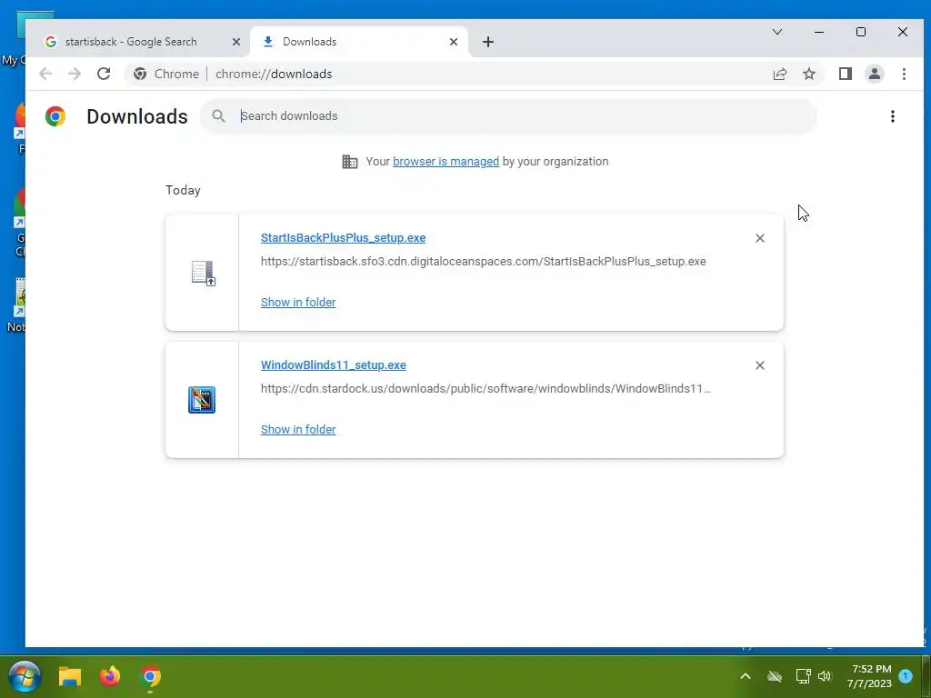This screenshot has height=698, width=931.
Task: Expand the hidden tray icons chevron
Action: [746, 676]
